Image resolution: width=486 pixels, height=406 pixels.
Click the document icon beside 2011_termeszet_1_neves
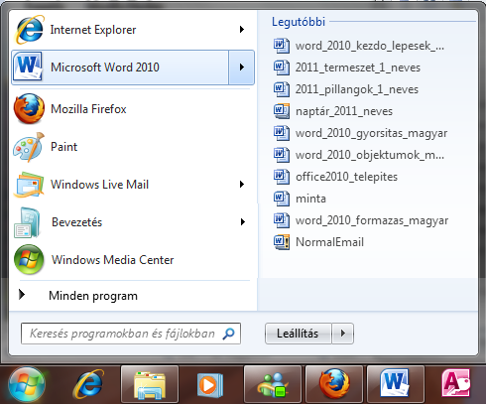282,68
